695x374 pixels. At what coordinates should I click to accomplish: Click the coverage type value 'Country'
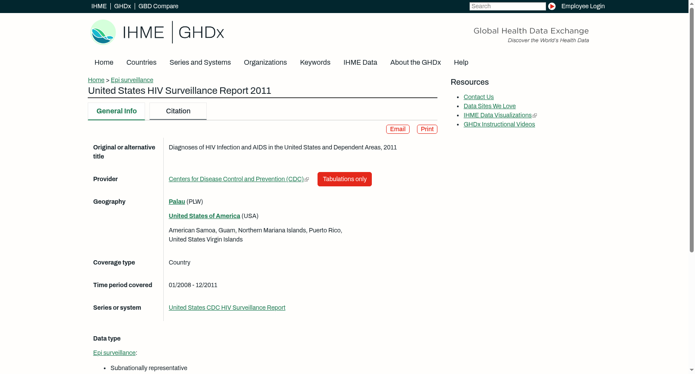pos(179,262)
